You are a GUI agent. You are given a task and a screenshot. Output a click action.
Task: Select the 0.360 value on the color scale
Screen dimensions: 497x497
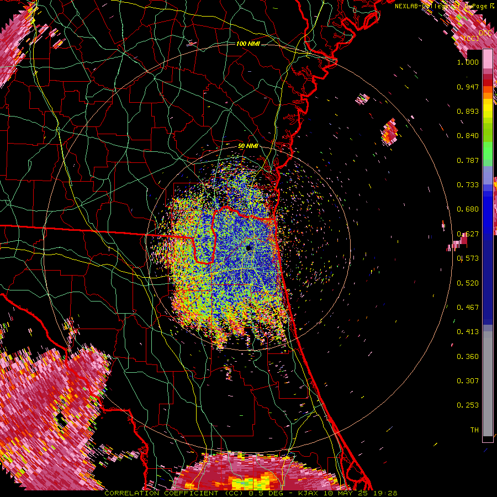(468, 357)
